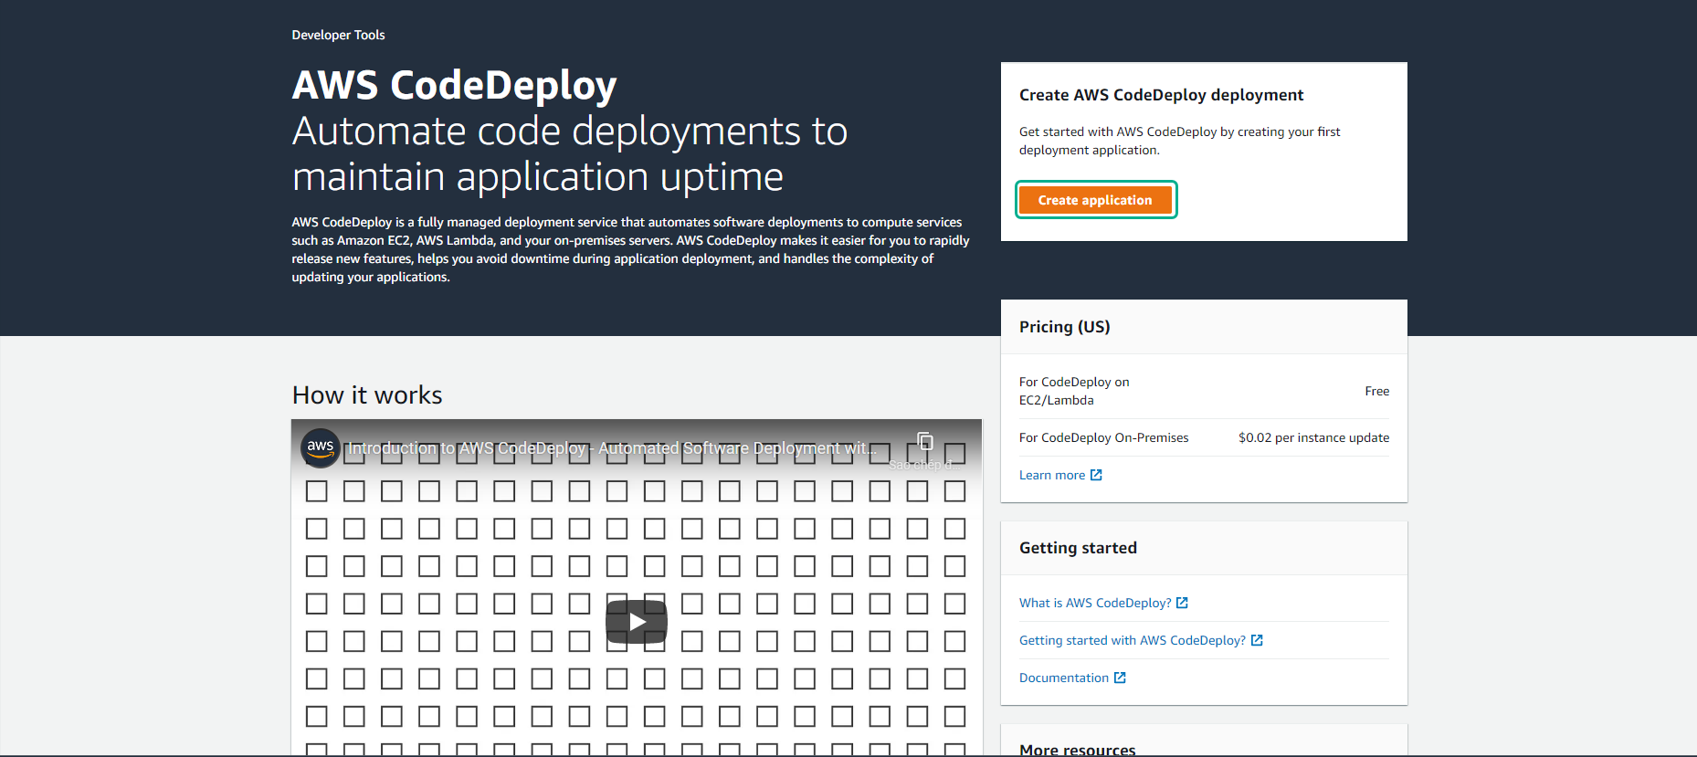Click the video copy link icon
The image size is (1697, 757).
tap(924, 442)
